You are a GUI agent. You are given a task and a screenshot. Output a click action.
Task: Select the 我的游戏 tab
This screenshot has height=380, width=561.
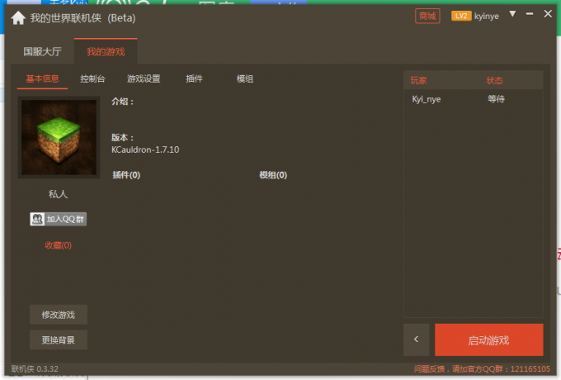tap(106, 51)
